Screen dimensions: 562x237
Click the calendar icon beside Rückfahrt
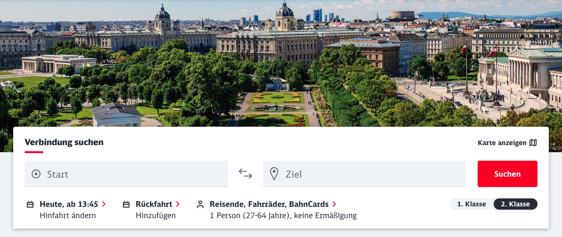(x=126, y=204)
